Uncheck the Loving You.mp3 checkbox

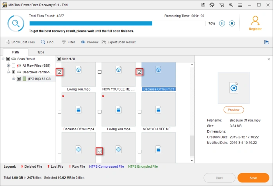59,72
